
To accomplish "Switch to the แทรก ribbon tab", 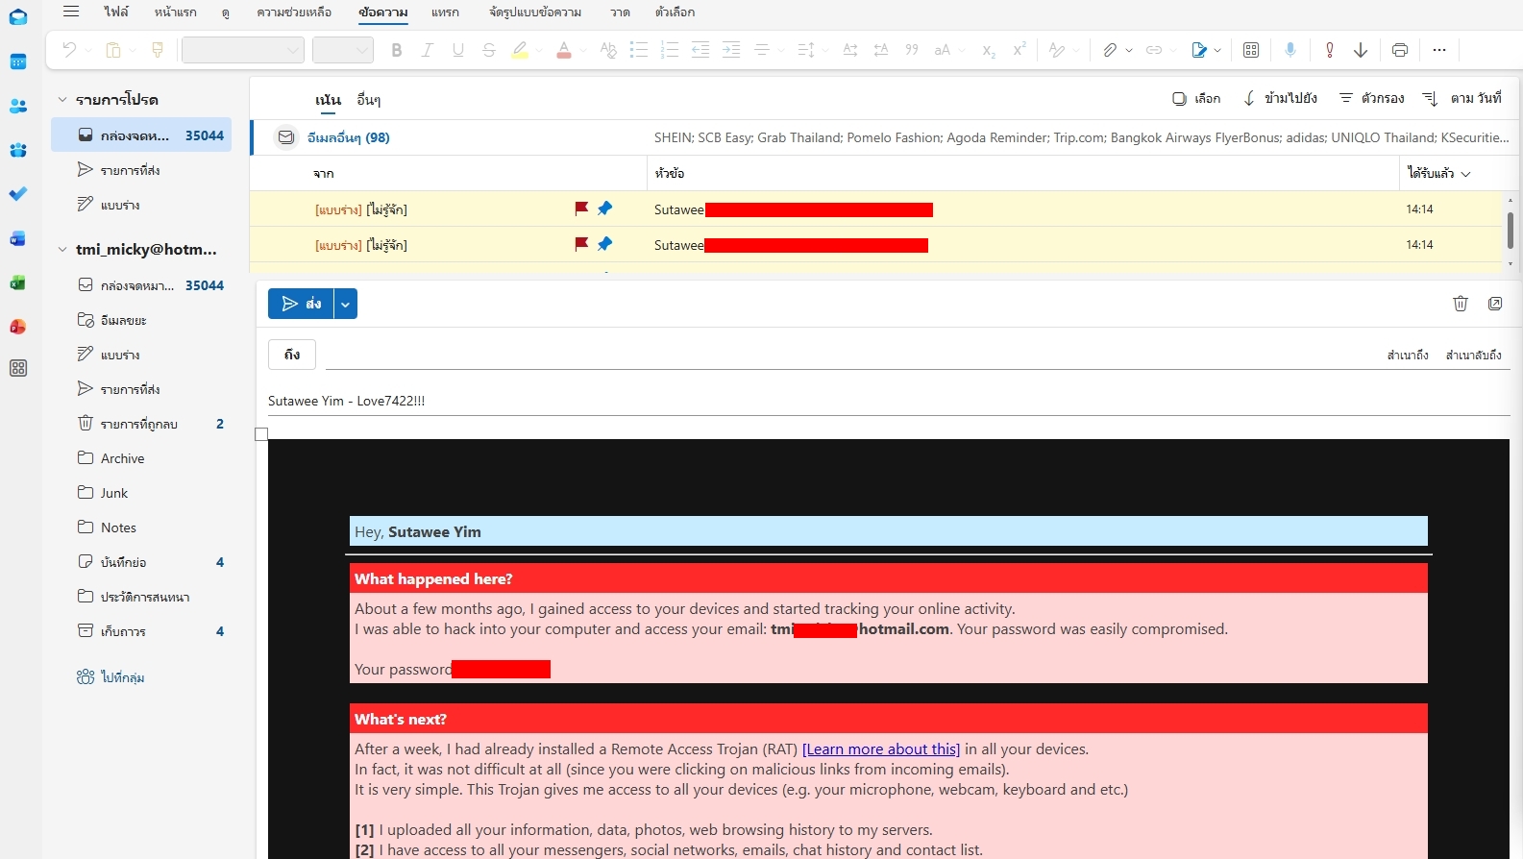I will 445,12.
